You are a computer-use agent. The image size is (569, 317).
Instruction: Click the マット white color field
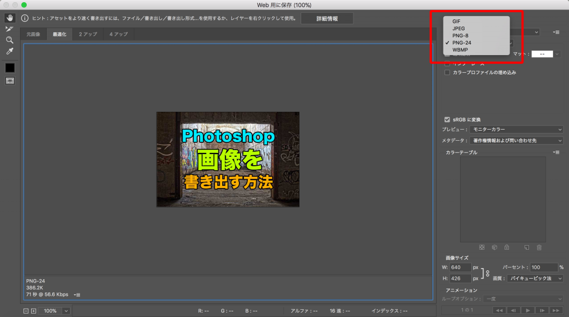(542, 54)
